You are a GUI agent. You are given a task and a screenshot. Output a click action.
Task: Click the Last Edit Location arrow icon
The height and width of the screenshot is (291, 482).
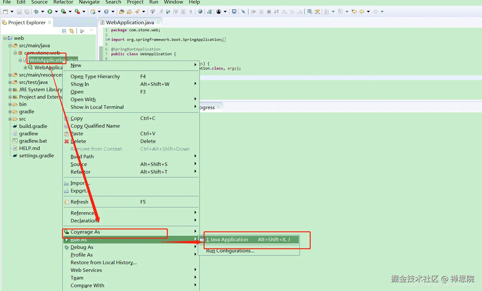(x=354, y=11)
